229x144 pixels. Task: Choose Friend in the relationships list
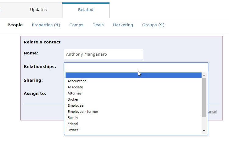pyautogui.click(x=134, y=124)
